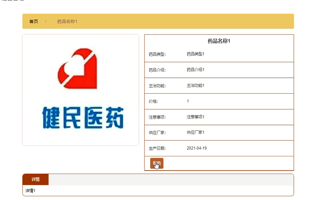
Task: Click the date 2021-04-19
Action: tap(197, 148)
